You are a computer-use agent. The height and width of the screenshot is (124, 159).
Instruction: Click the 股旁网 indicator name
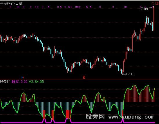(5, 81)
